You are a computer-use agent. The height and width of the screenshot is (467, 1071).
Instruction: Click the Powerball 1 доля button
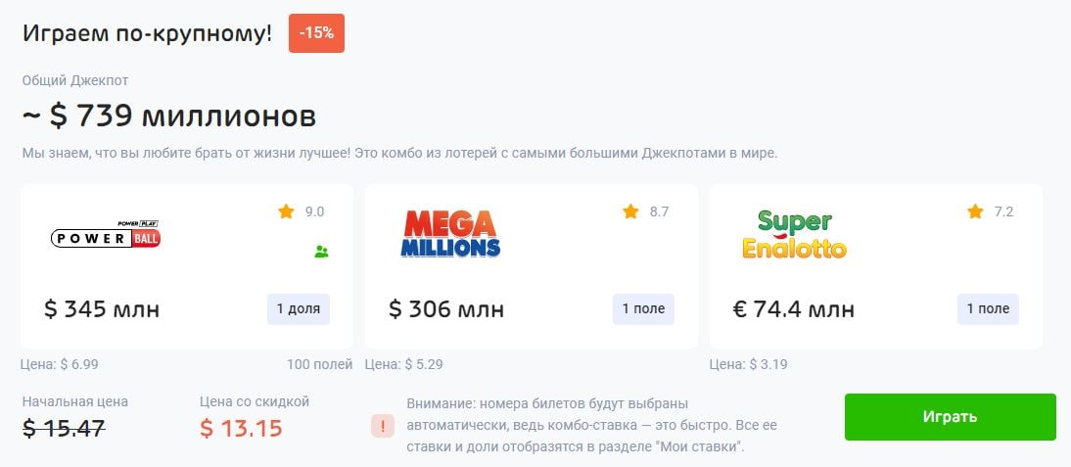[x=299, y=308]
